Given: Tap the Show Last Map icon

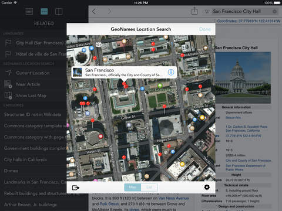Looking at the screenshot, I should click(x=8, y=96).
